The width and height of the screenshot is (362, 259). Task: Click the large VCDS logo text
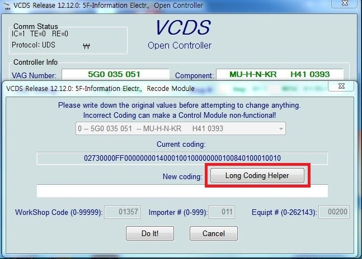click(183, 27)
